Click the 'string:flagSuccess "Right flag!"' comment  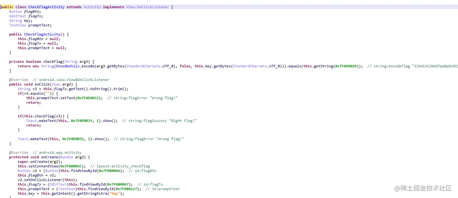160,121
